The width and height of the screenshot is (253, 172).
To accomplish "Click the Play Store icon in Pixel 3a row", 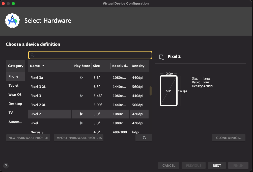I will click(x=81, y=78).
